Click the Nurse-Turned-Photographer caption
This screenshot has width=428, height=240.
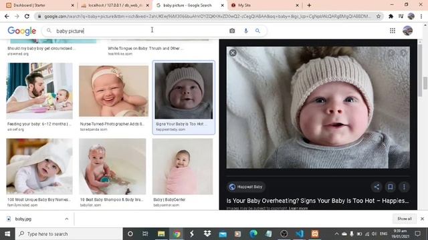[x=112, y=124]
